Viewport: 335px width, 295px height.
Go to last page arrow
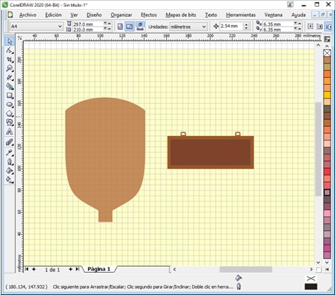coord(77,269)
